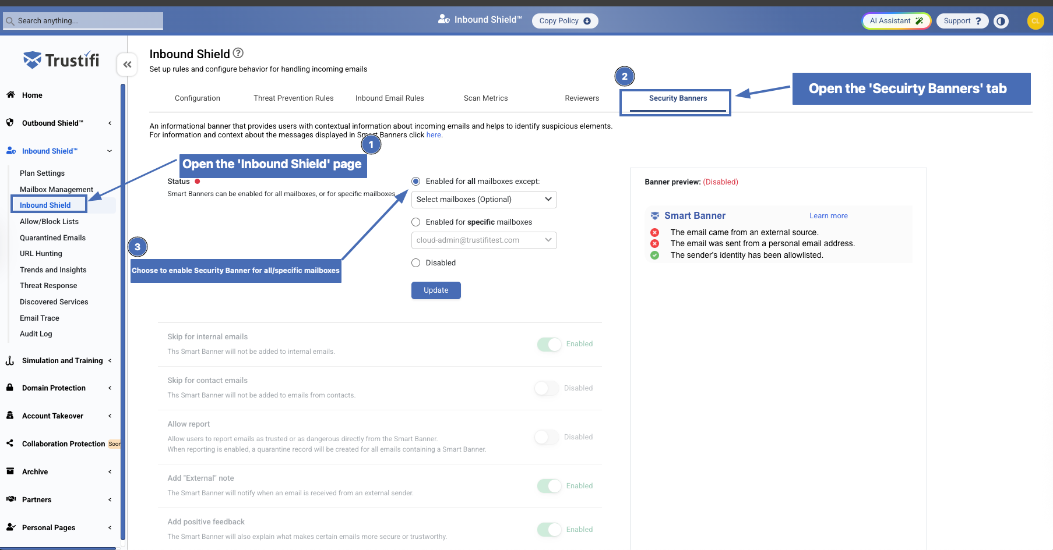The height and width of the screenshot is (550, 1053).
Task: Click the Account Takeover icon
Action: coord(10,416)
